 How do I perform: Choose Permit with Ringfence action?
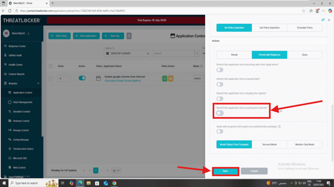pos(269,55)
